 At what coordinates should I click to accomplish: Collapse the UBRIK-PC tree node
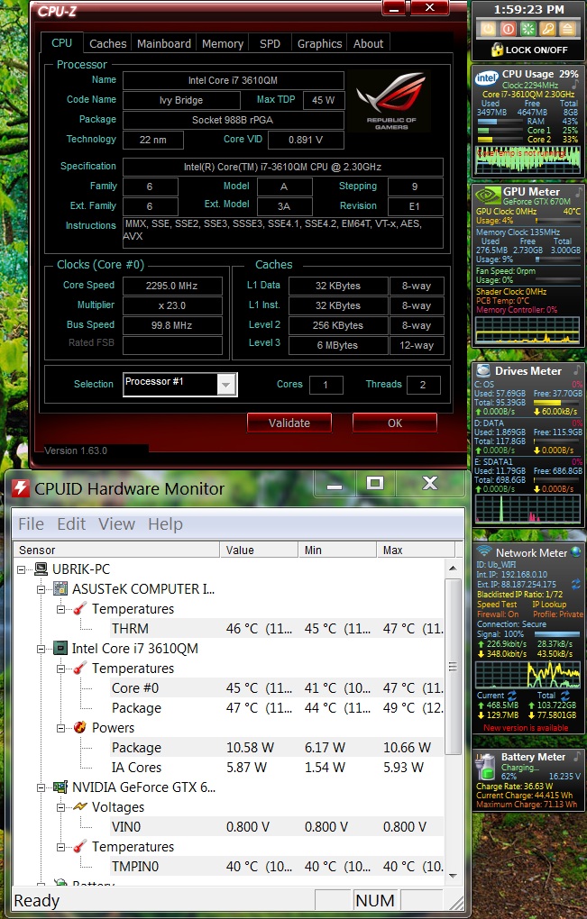[21, 569]
